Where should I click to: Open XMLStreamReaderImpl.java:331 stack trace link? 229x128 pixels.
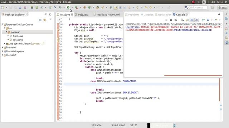[192, 30]
